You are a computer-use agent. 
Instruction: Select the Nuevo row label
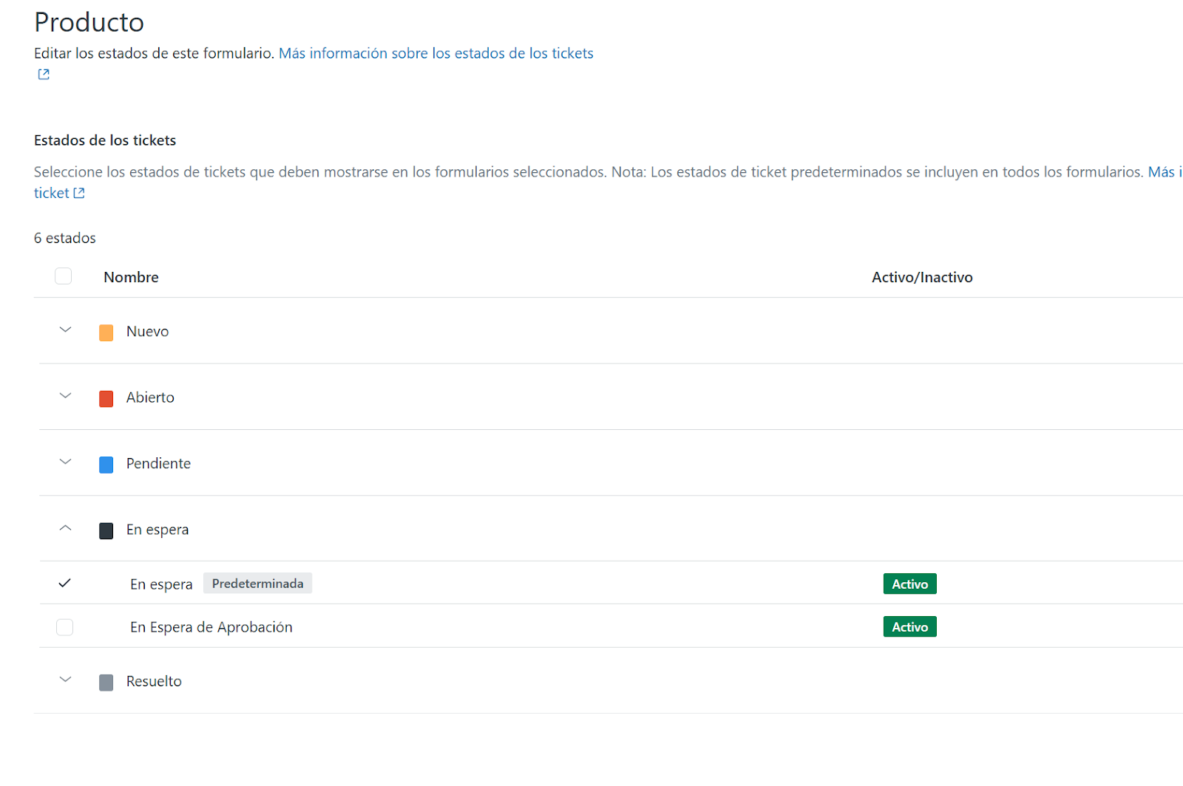click(x=147, y=332)
